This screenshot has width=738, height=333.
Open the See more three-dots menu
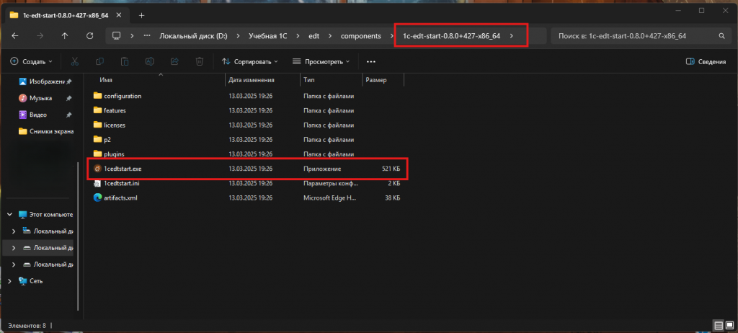[x=371, y=62]
